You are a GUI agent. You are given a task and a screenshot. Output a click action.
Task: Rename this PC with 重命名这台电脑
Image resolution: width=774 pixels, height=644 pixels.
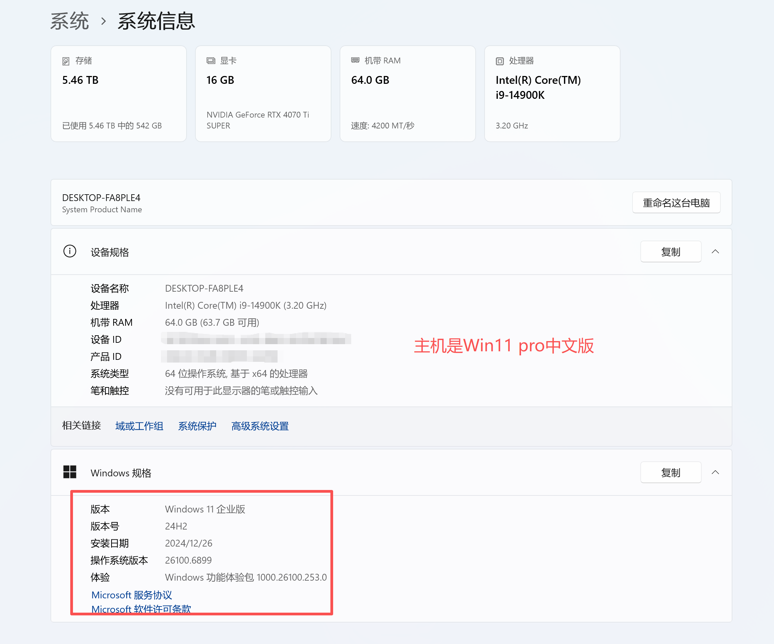click(x=676, y=203)
